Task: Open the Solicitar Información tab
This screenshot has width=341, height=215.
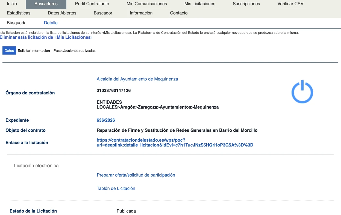Action: [x=34, y=50]
